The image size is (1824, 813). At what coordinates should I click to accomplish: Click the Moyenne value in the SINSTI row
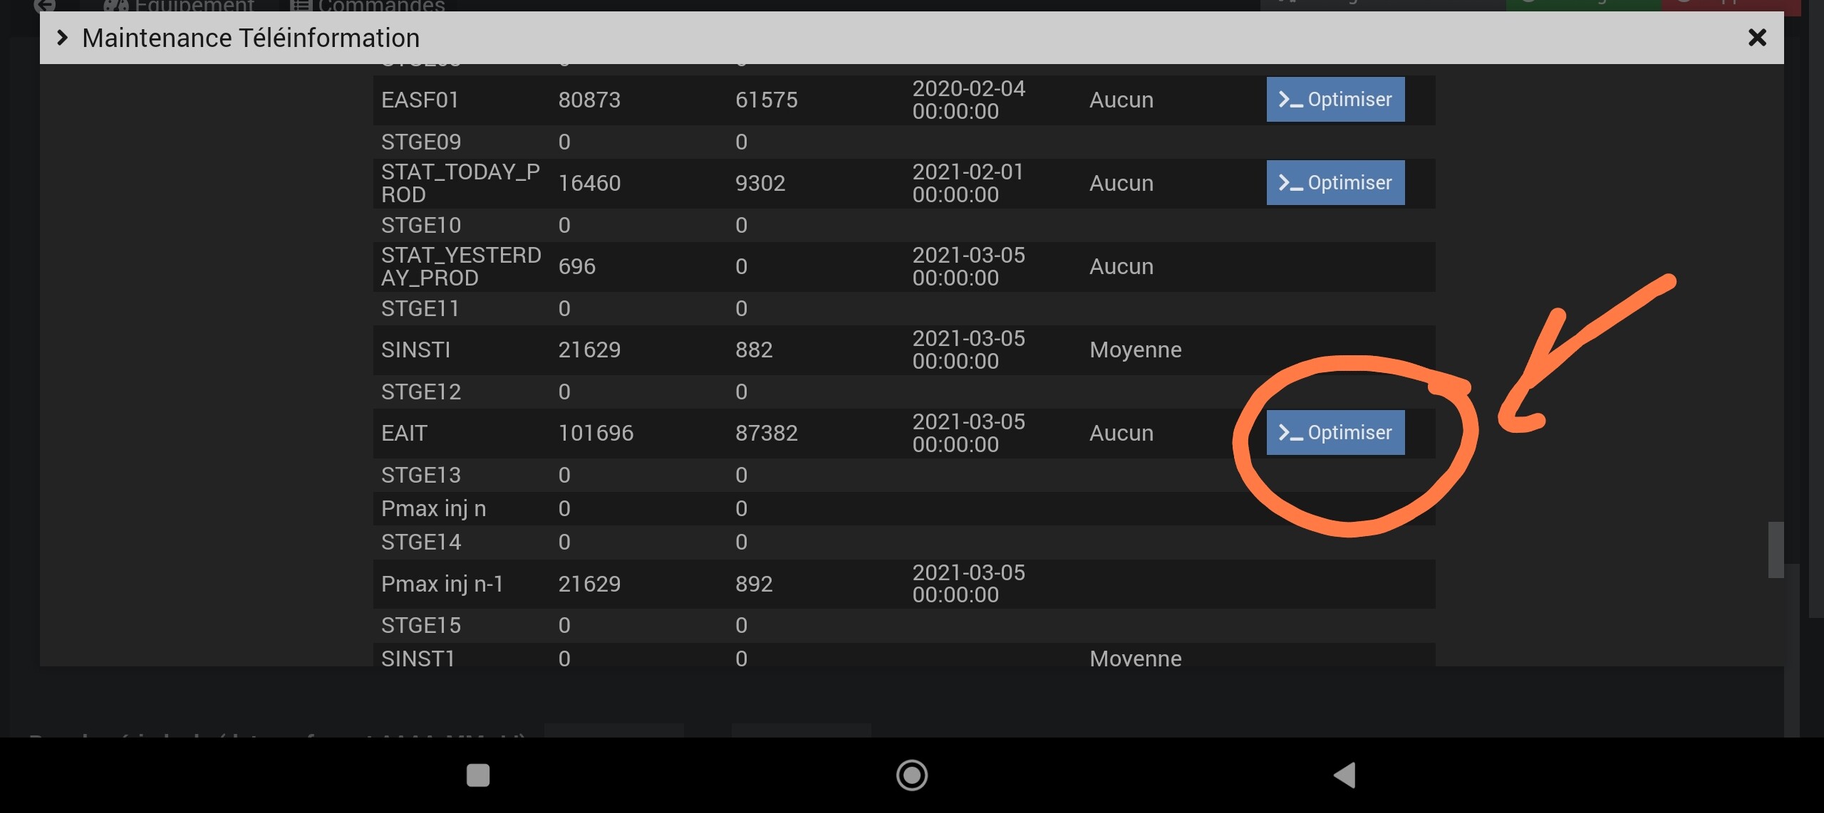click(x=1135, y=350)
